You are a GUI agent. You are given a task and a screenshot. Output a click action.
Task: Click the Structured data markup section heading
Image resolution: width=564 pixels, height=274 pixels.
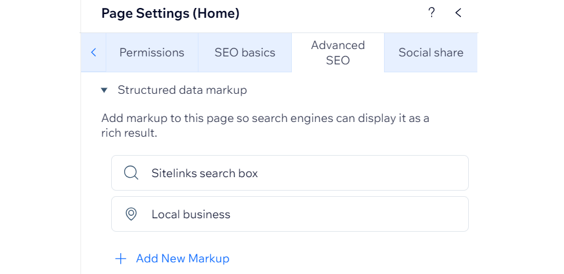(182, 90)
